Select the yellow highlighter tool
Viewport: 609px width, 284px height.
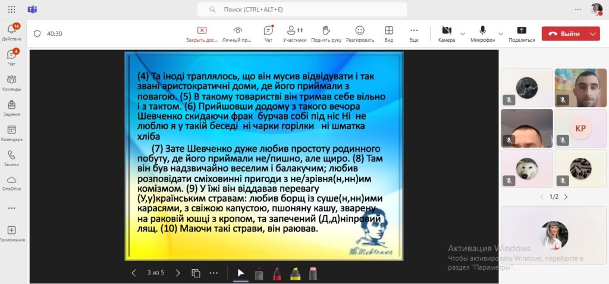(295, 273)
